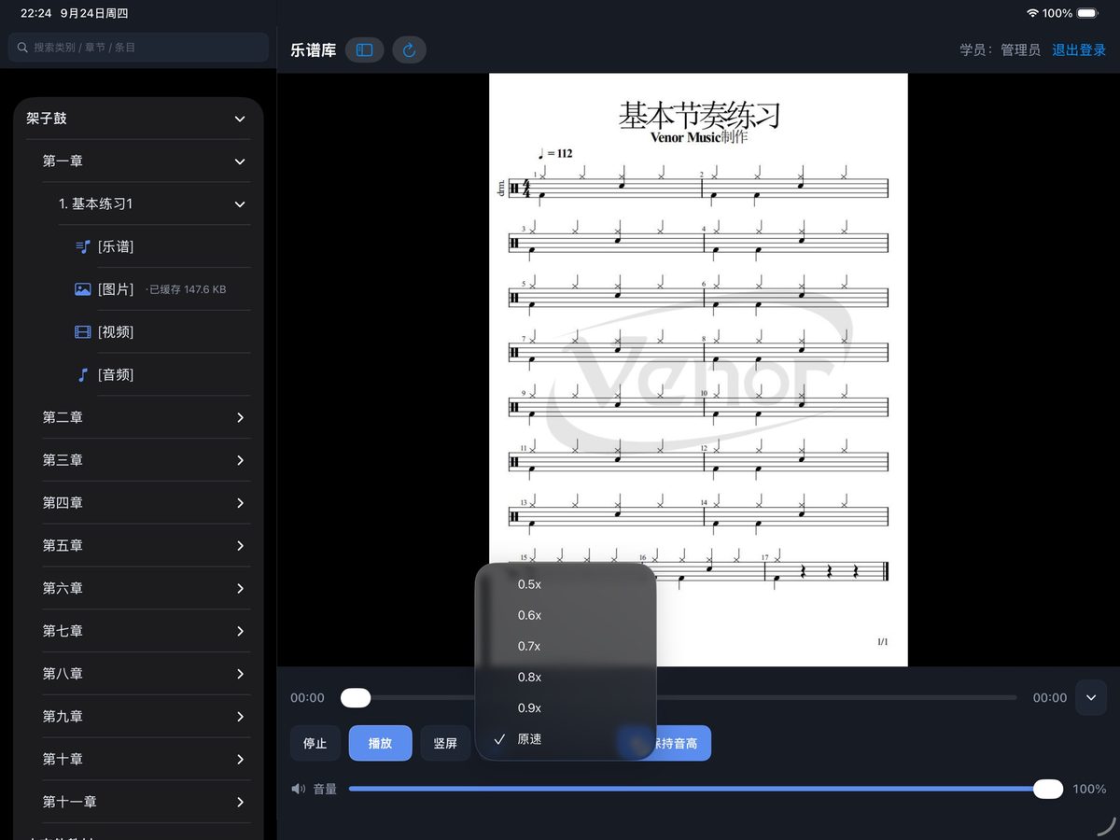Click the volume speaker icon

click(299, 789)
